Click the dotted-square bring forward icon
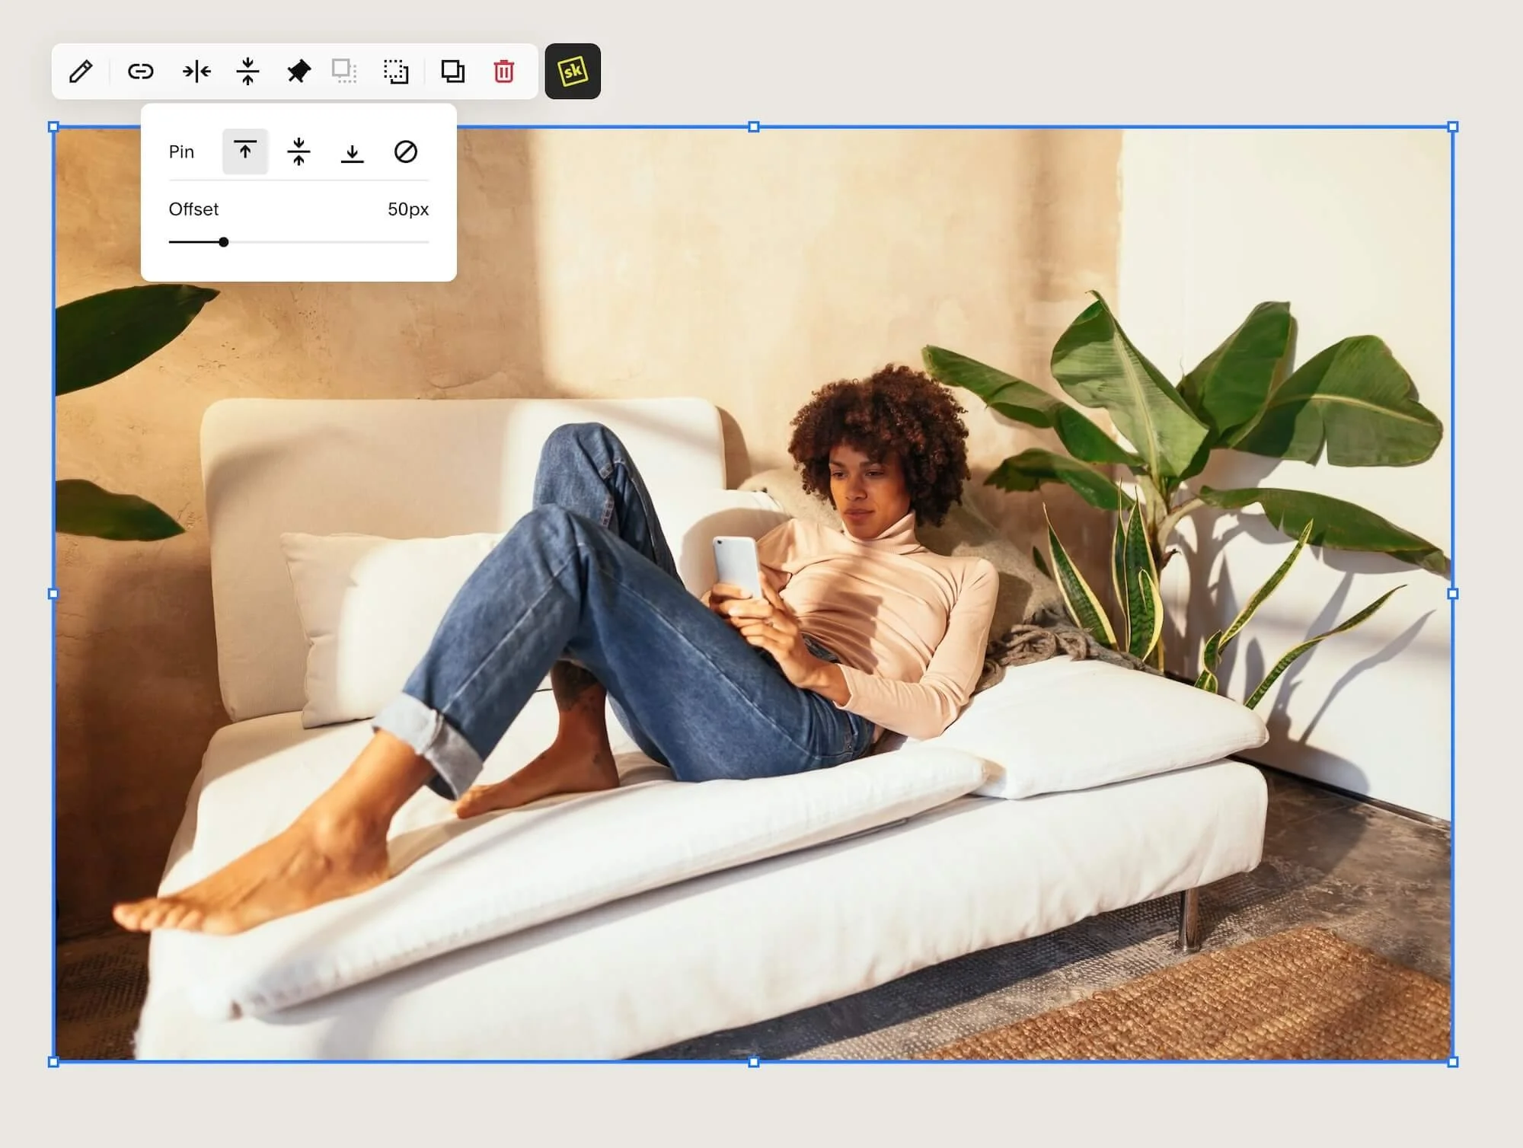 (x=395, y=72)
